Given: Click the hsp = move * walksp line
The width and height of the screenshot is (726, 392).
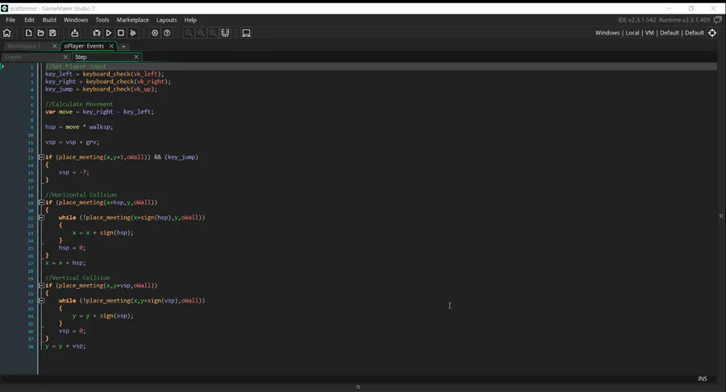Looking at the screenshot, I should (x=79, y=127).
